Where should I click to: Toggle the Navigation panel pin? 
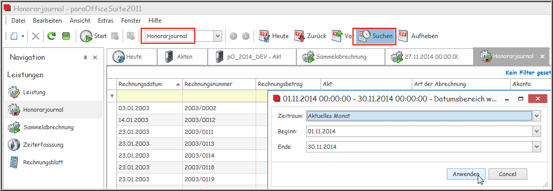tap(85, 58)
